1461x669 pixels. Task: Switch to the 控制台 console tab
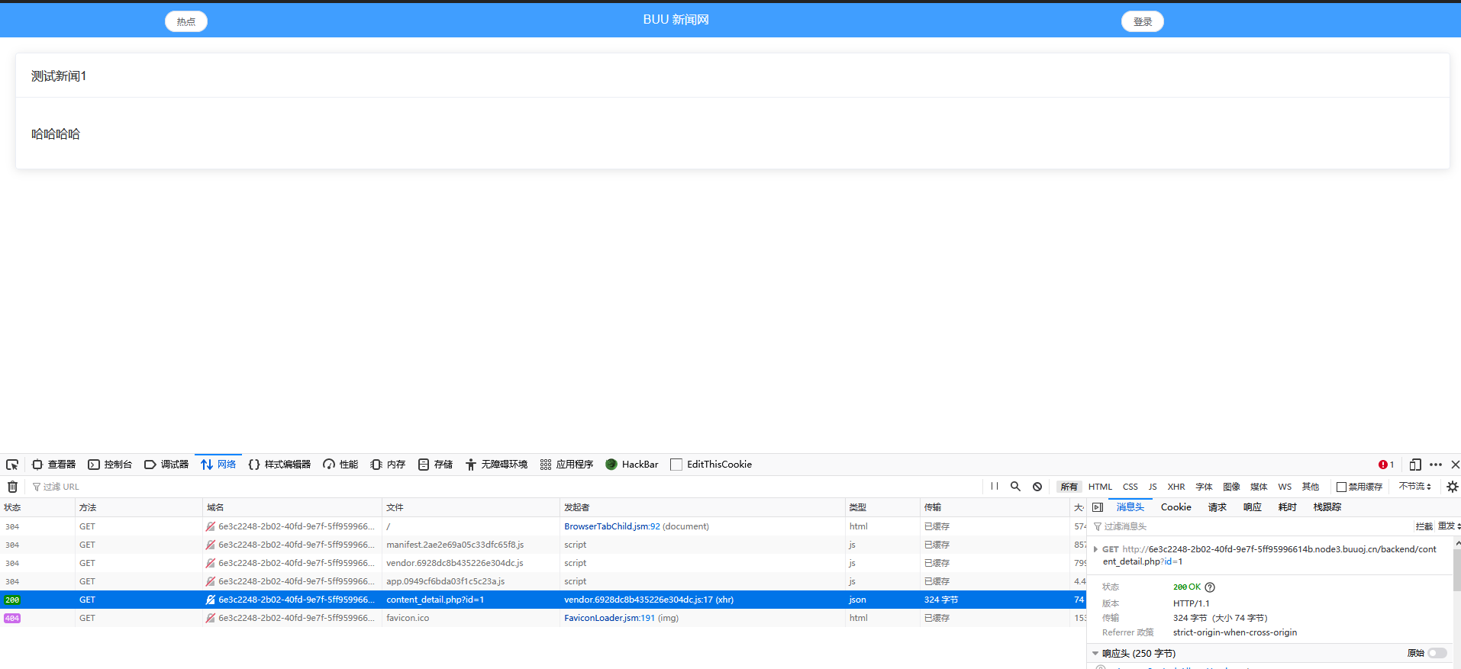coord(110,465)
